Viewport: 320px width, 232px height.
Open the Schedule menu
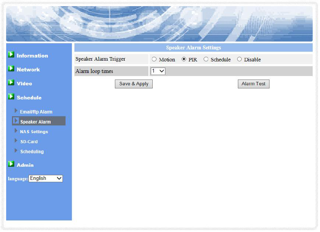tap(29, 98)
